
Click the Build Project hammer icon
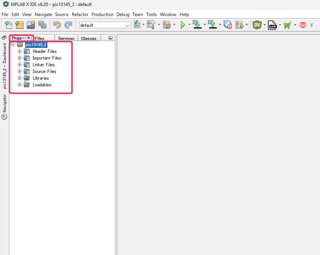[x=151, y=25]
